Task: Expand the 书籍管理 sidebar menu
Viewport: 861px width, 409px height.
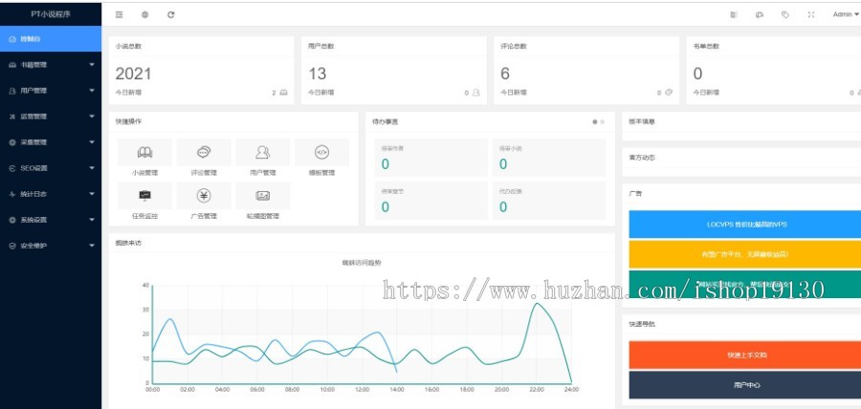Action: [51, 65]
